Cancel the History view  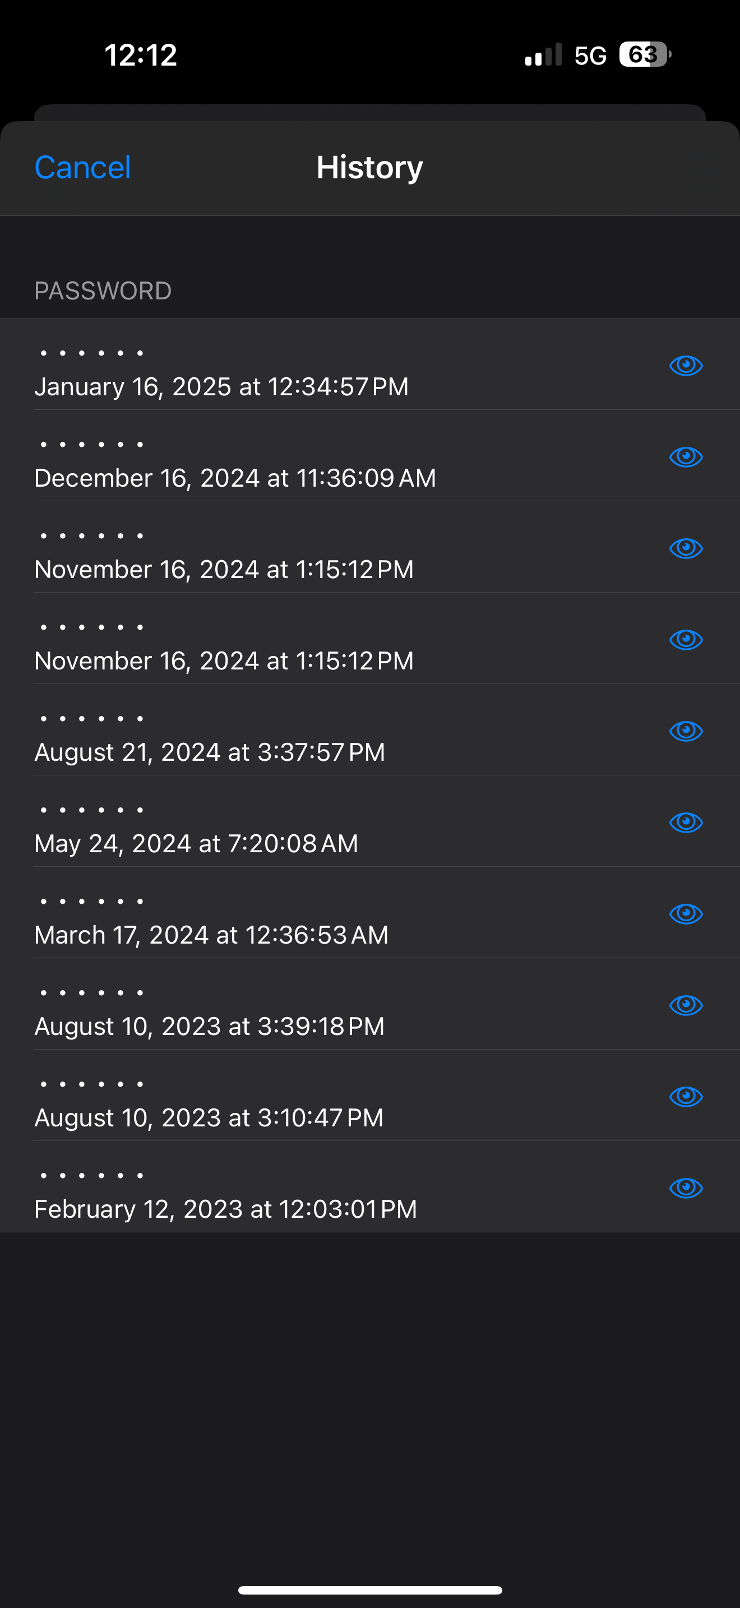pyautogui.click(x=82, y=167)
